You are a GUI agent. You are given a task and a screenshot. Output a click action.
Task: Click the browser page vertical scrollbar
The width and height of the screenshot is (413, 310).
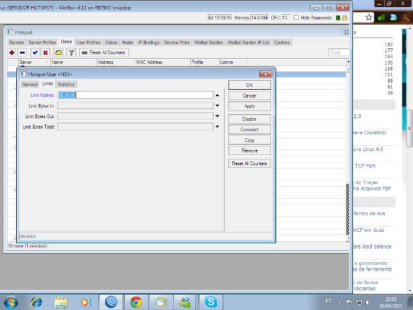click(410, 129)
